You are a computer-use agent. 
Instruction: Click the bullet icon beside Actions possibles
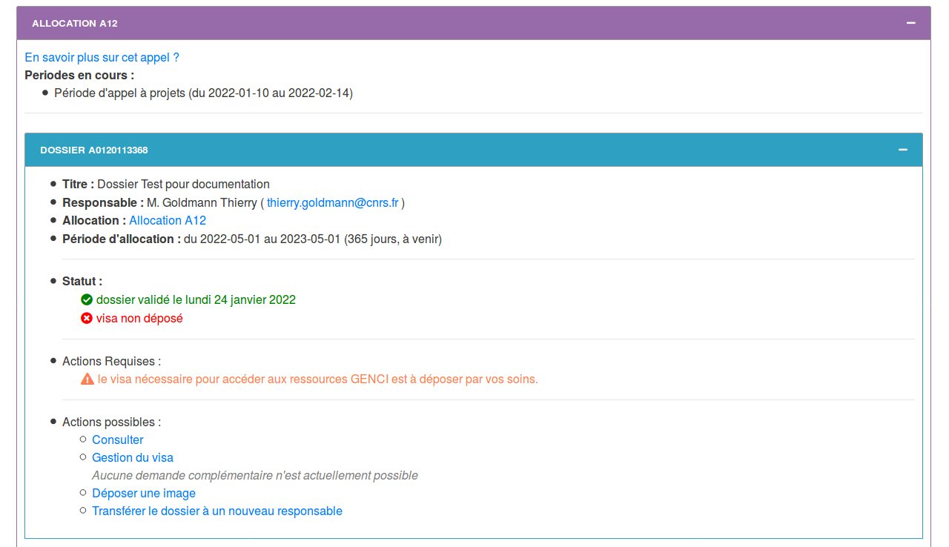click(52, 421)
